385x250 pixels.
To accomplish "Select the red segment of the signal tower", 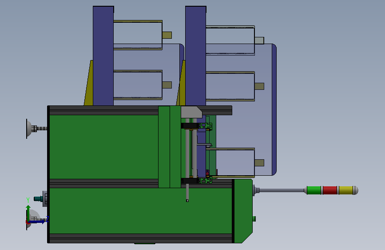I will pyautogui.click(x=330, y=190).
